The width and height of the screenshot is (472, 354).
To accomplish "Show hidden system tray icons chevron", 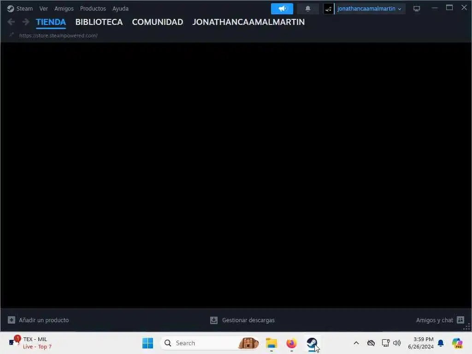I will click(356, 343).
